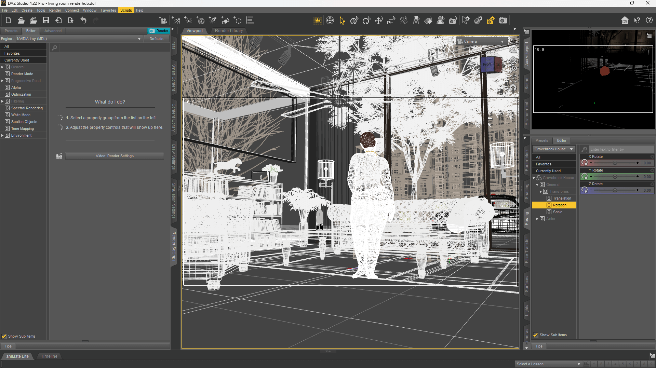Viewport: 656px width, 368px height.
Task: Select the Universal tool
Action: coord(354,21)
